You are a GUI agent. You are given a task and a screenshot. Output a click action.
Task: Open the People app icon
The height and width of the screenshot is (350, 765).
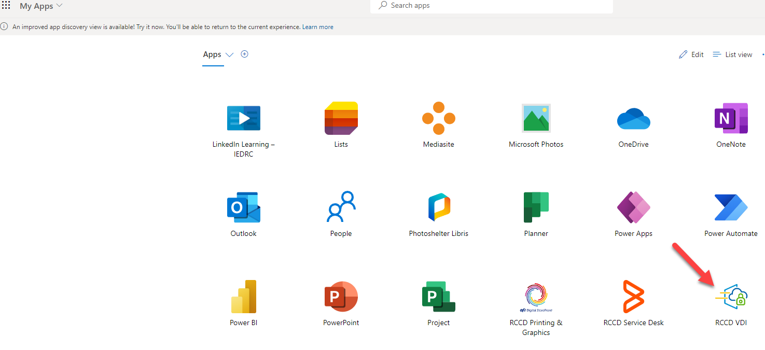coord(341,207)
